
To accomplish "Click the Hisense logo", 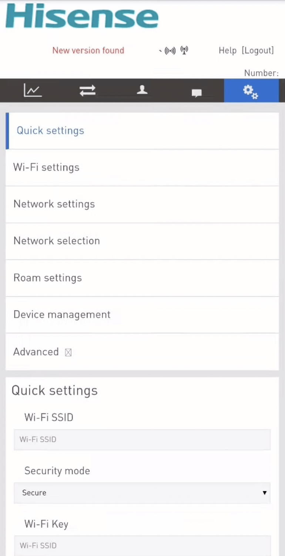I will (82, 16).
